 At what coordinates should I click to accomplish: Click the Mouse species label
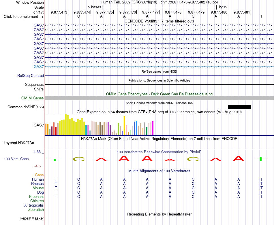38,188
